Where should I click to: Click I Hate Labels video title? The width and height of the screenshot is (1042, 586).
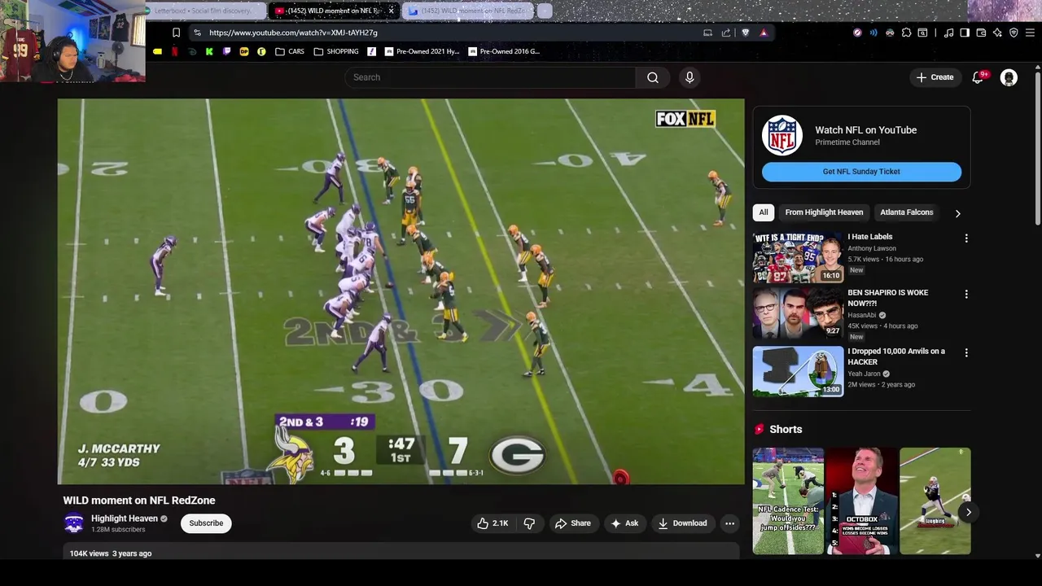point(869,237)
